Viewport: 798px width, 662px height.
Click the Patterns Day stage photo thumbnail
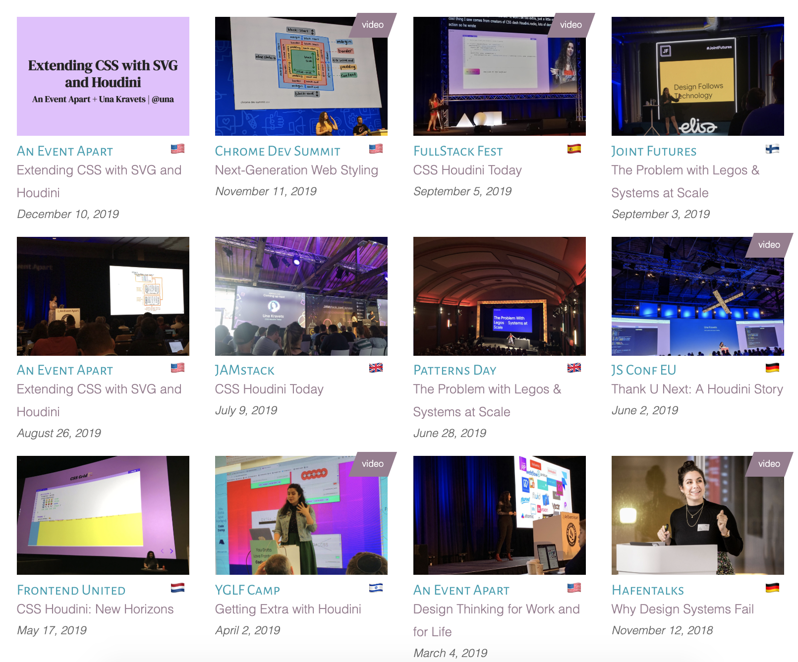pos(499,296)
